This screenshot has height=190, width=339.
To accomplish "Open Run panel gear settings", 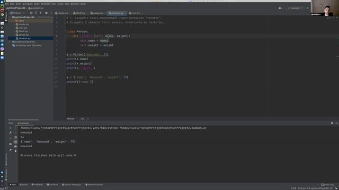I will tap(332, 123).
